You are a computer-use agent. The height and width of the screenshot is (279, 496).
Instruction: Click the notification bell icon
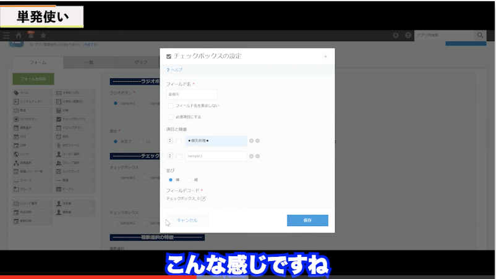(30, 36)
